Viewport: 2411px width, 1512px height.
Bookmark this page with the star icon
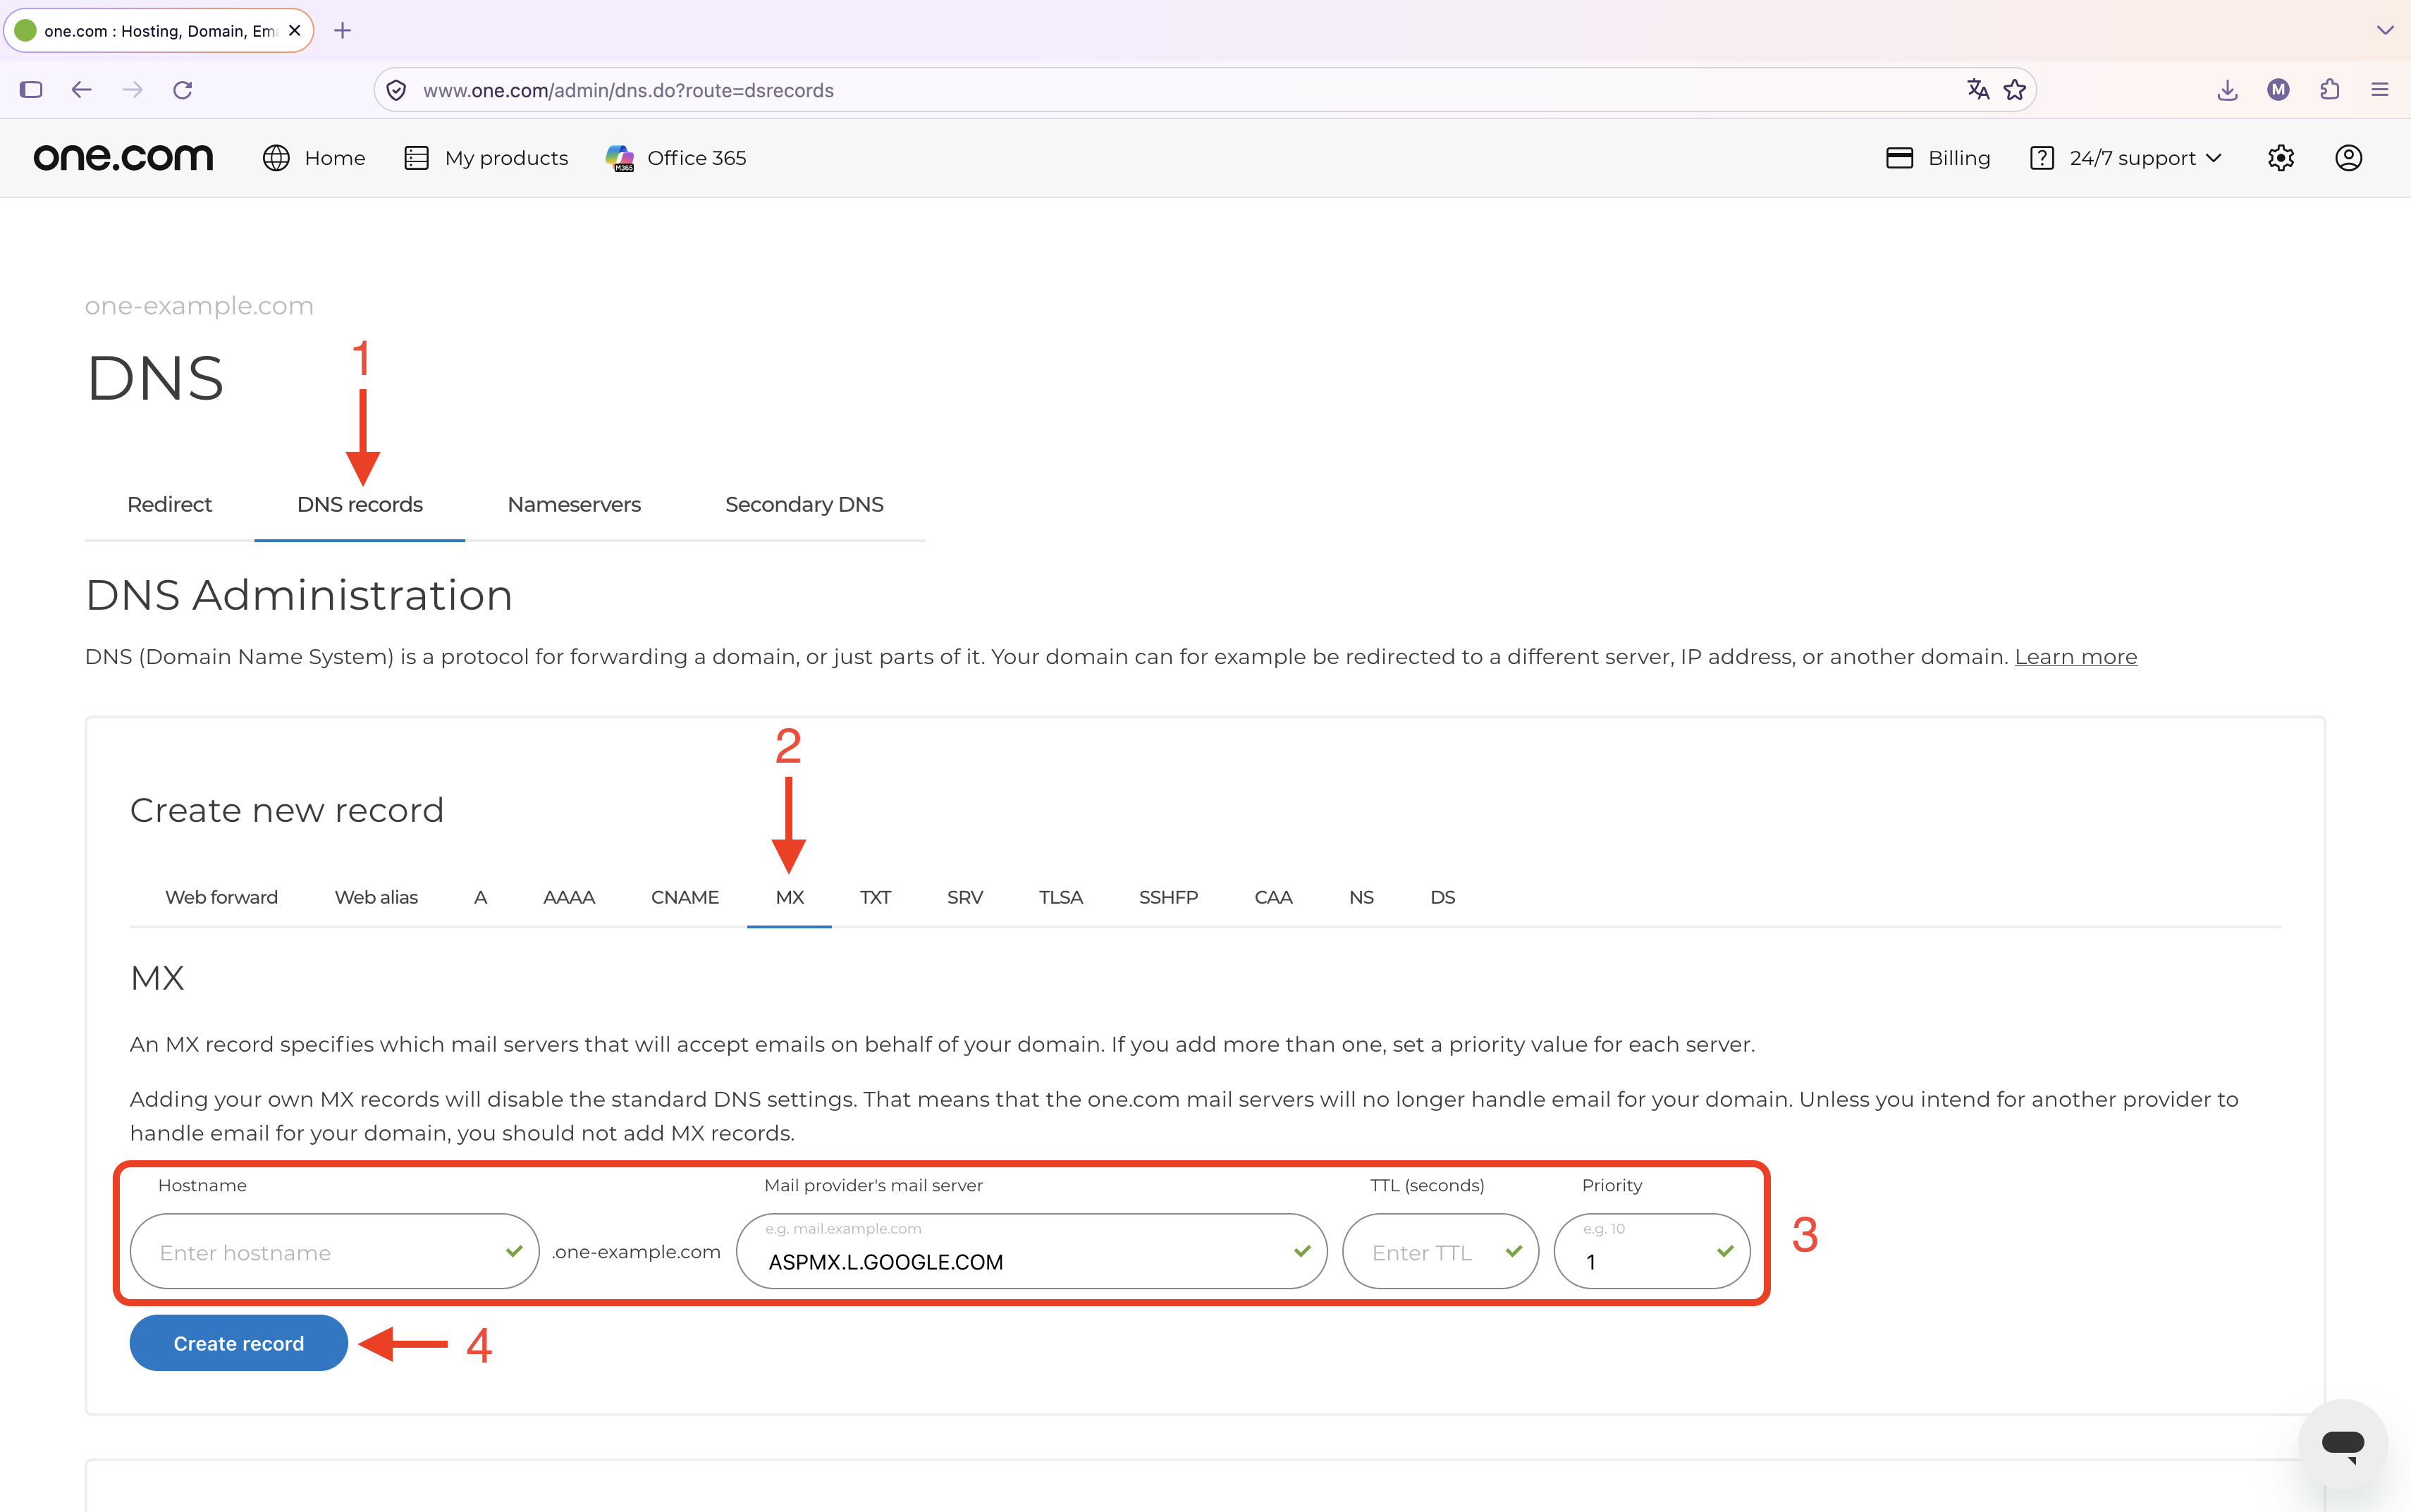[2015, 90]
